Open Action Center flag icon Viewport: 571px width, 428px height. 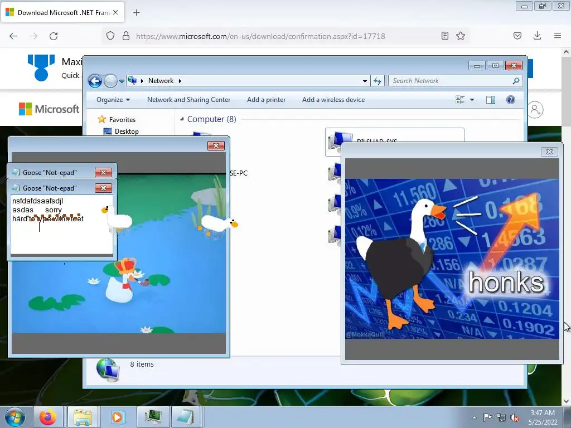487,417
